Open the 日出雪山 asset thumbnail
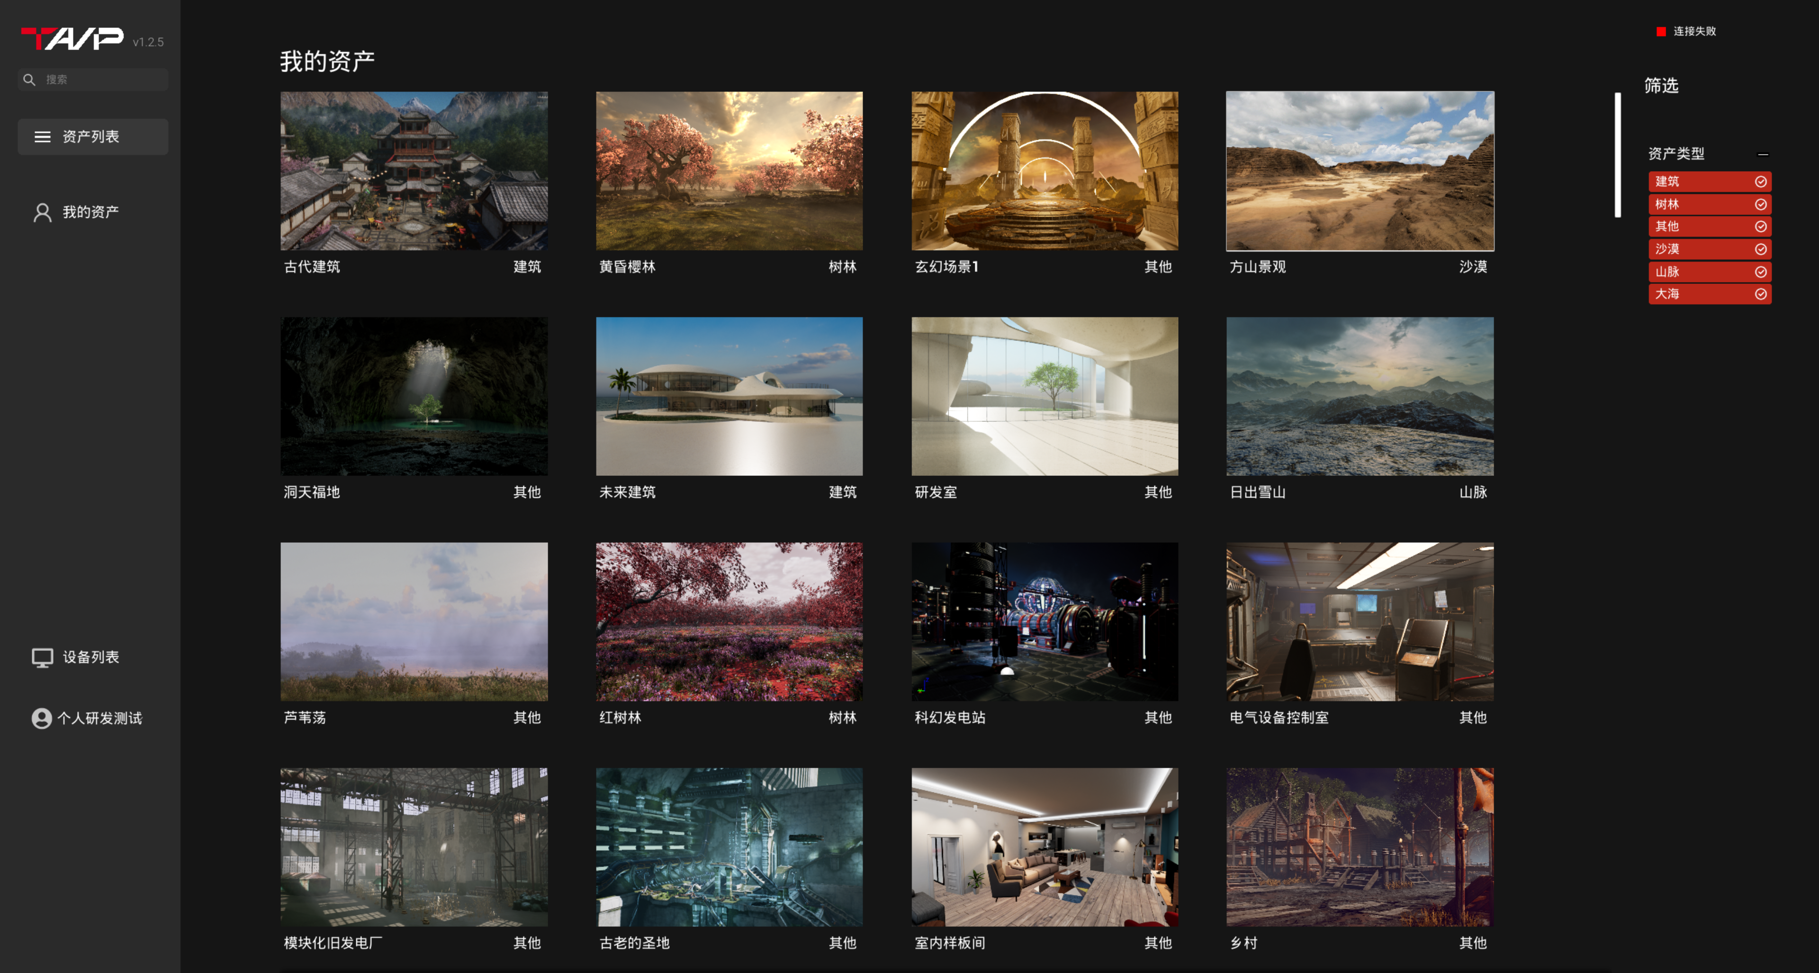Image resolution: width=1819 pixels, height=973 pixels. [1360, 396]
